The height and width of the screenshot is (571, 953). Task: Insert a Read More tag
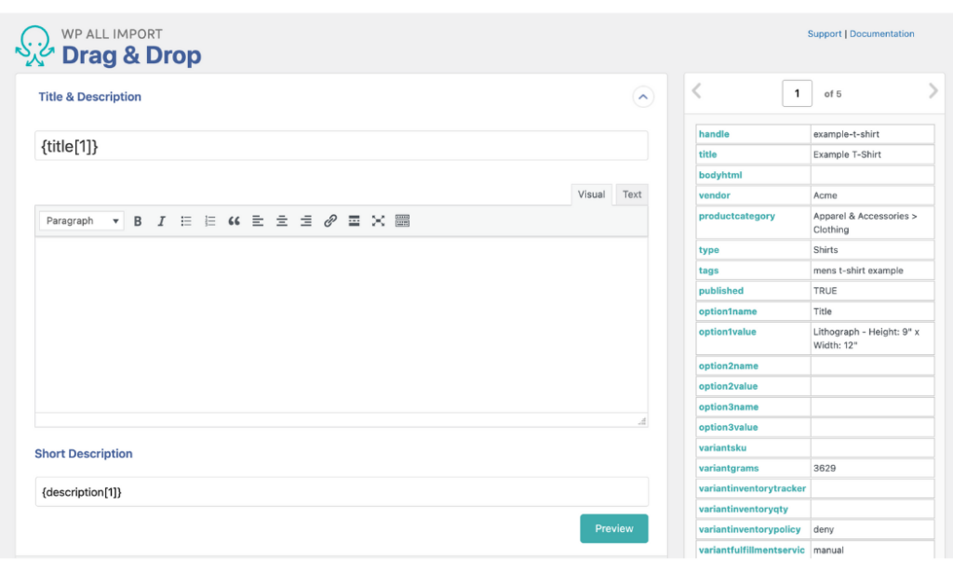coord(355,220)
